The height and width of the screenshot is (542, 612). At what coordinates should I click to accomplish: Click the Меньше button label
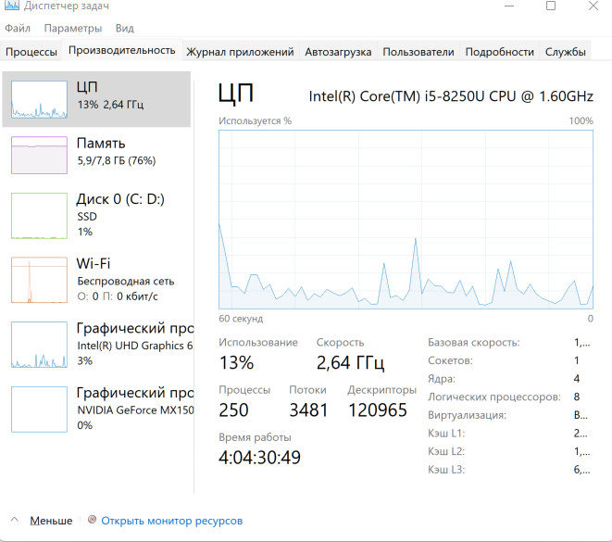pos(51,521)
